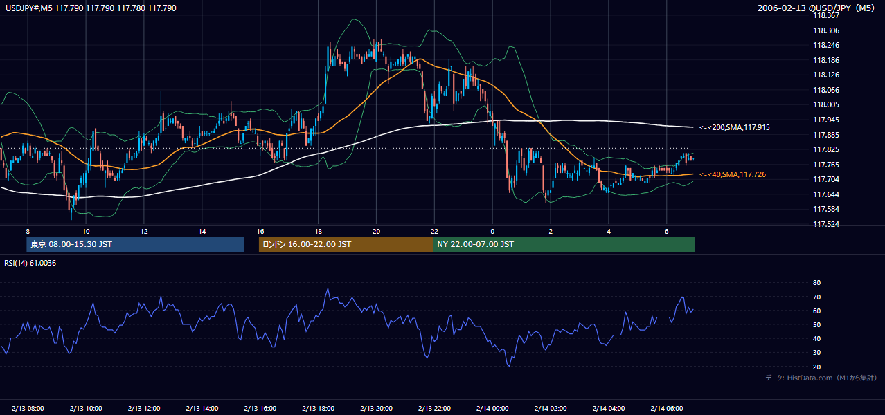Screen dimensions: 885x415
Task: Click the 2/14 04:00 time axis label
Action: coord(609,408)
